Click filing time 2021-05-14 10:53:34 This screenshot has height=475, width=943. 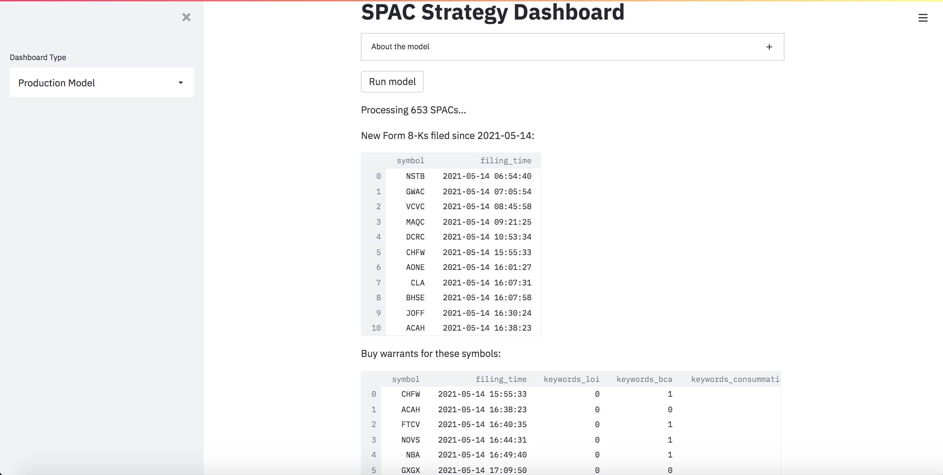[x=487, y=237]
